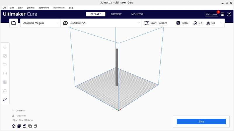The width and height of the screenshot is (234, 131).
Task: Click the Ultimaker Cura logo
Action: (20, 14)
